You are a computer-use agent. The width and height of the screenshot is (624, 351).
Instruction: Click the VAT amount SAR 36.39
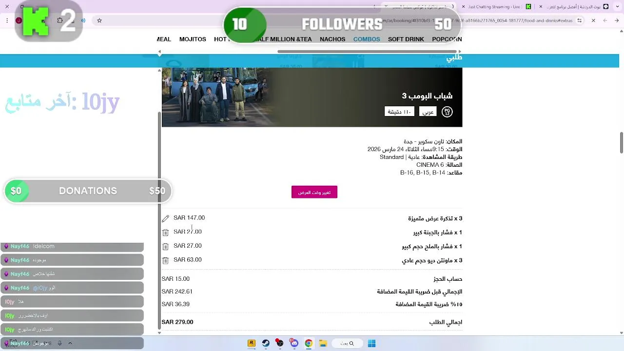tap(175, 304)
